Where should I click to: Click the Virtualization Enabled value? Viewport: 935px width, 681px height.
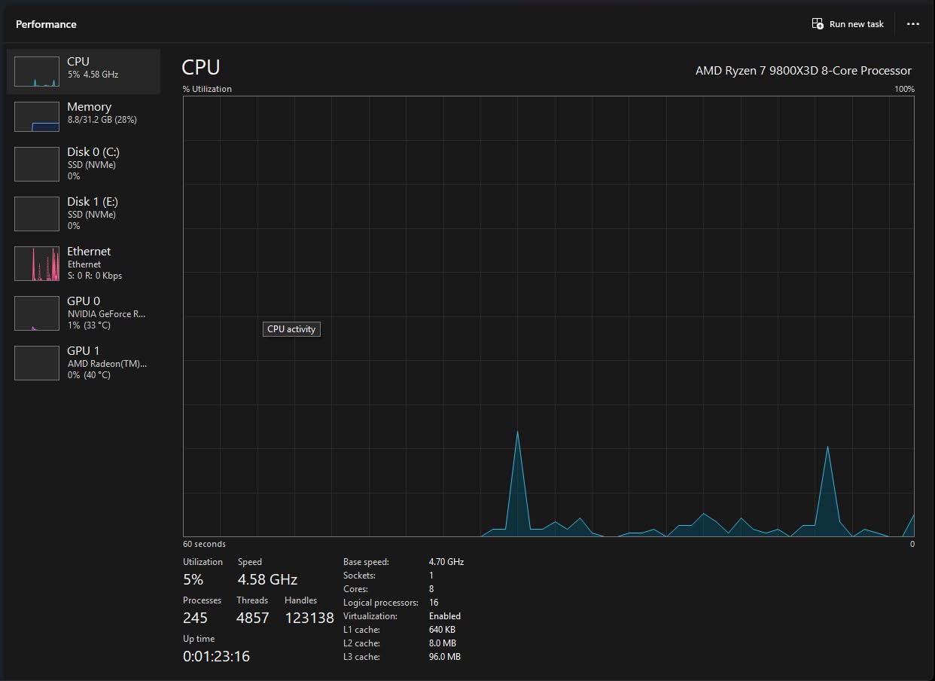click(445, 616)
